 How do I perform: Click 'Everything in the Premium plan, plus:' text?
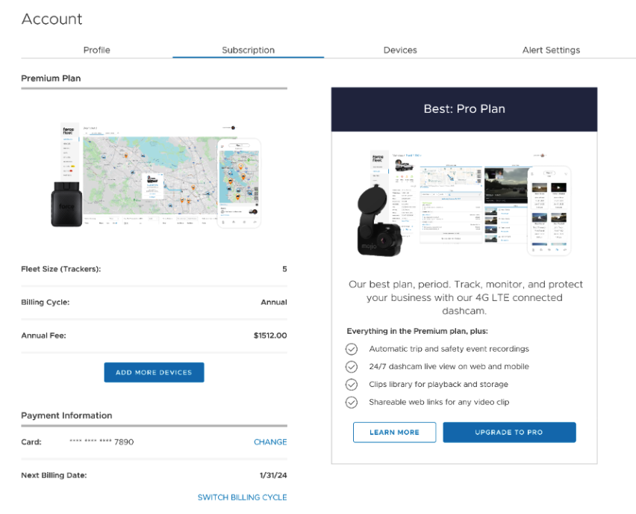click(x=417, y=331)
